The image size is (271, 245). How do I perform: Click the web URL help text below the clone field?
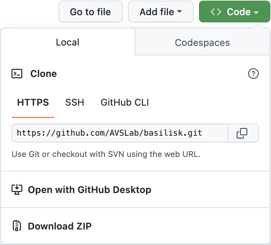click(106, 154)
